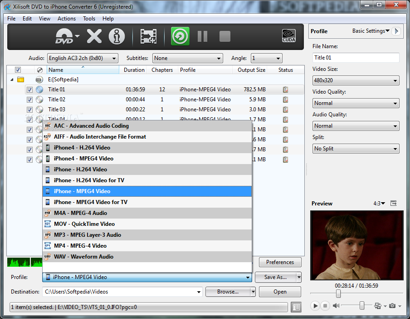Click the preview volume slider handle
Screen dimensions: 410x319
click(361, 305)
